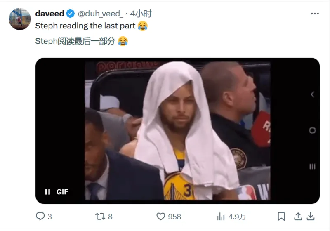This screenshot has width=330, height=231.
Task: Click the translated text Steph阅读最后一部分
Action: pyautogui.click(x=75, y=41)
